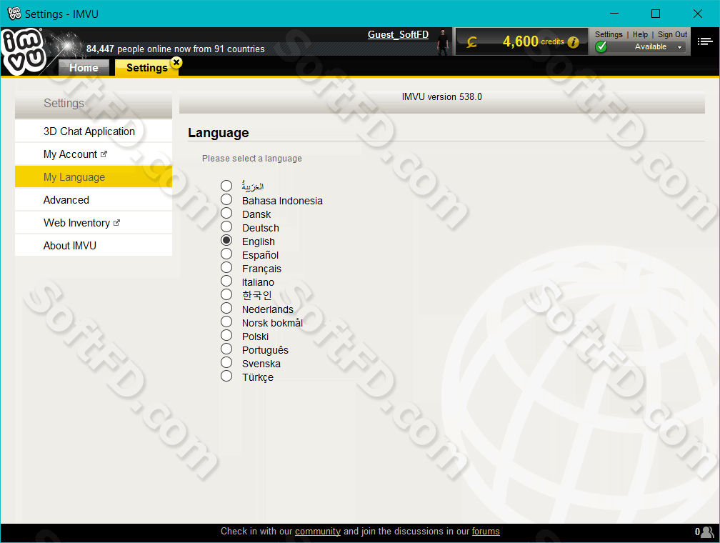Click the Please select a language text
Viewport: 720px width, 543px height.
252,159
